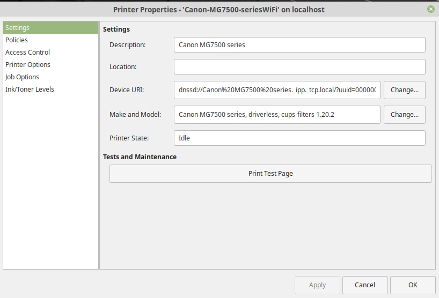The height and width of the screenshot is (298, 439).
Task: Focus the empty Location field
Action: click(x=299, y=67)
